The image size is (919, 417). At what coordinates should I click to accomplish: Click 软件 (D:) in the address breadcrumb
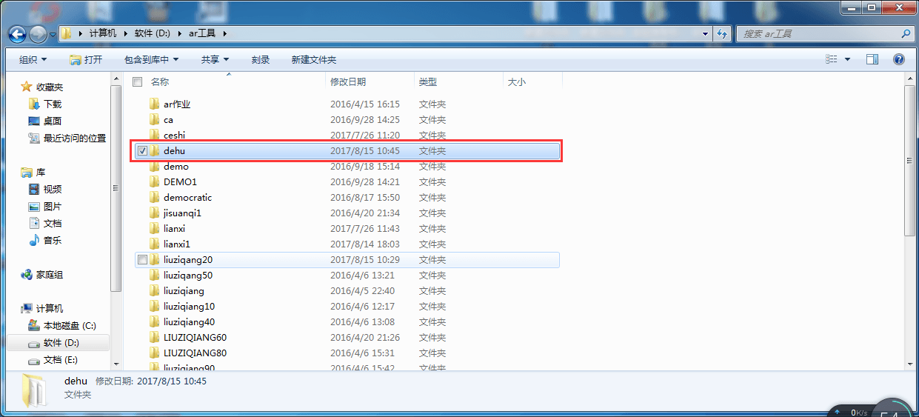point(153,33)
